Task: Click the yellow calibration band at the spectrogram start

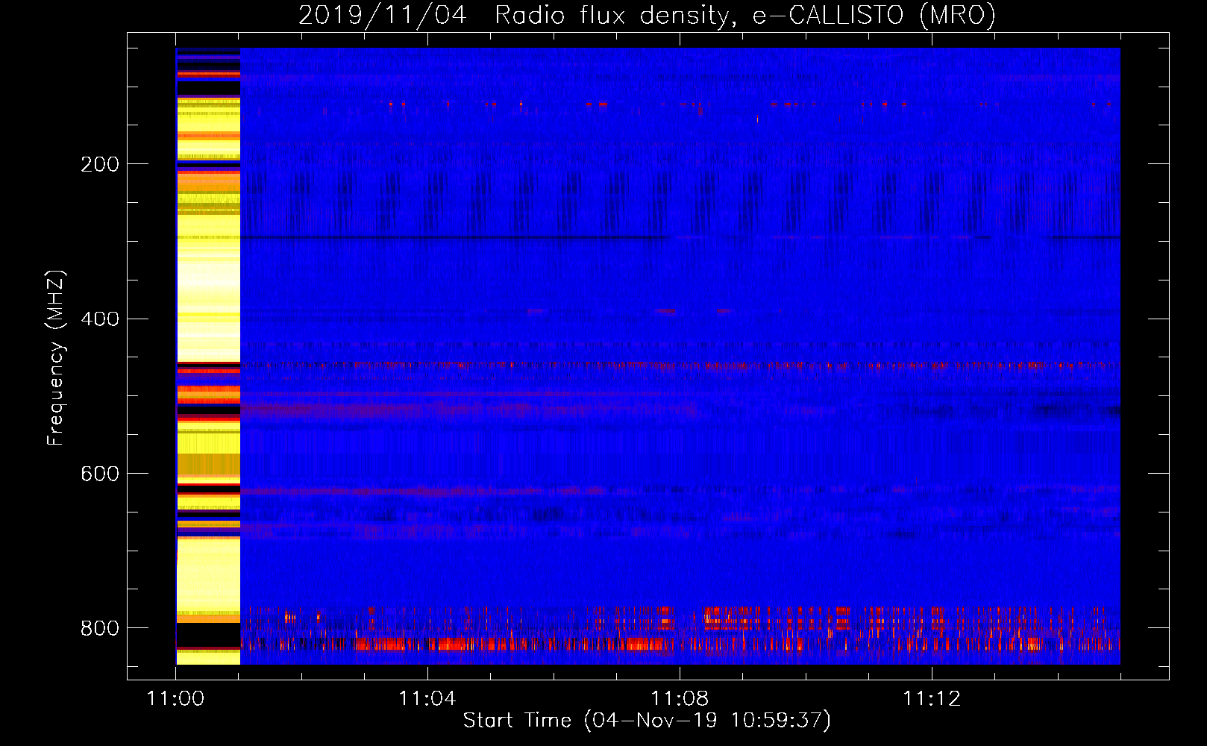Action: click(x=208, y=356)
